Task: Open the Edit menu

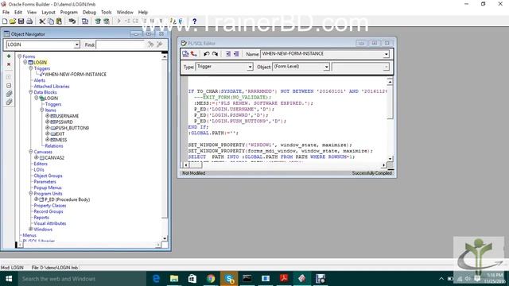Action: coord(18,13)
